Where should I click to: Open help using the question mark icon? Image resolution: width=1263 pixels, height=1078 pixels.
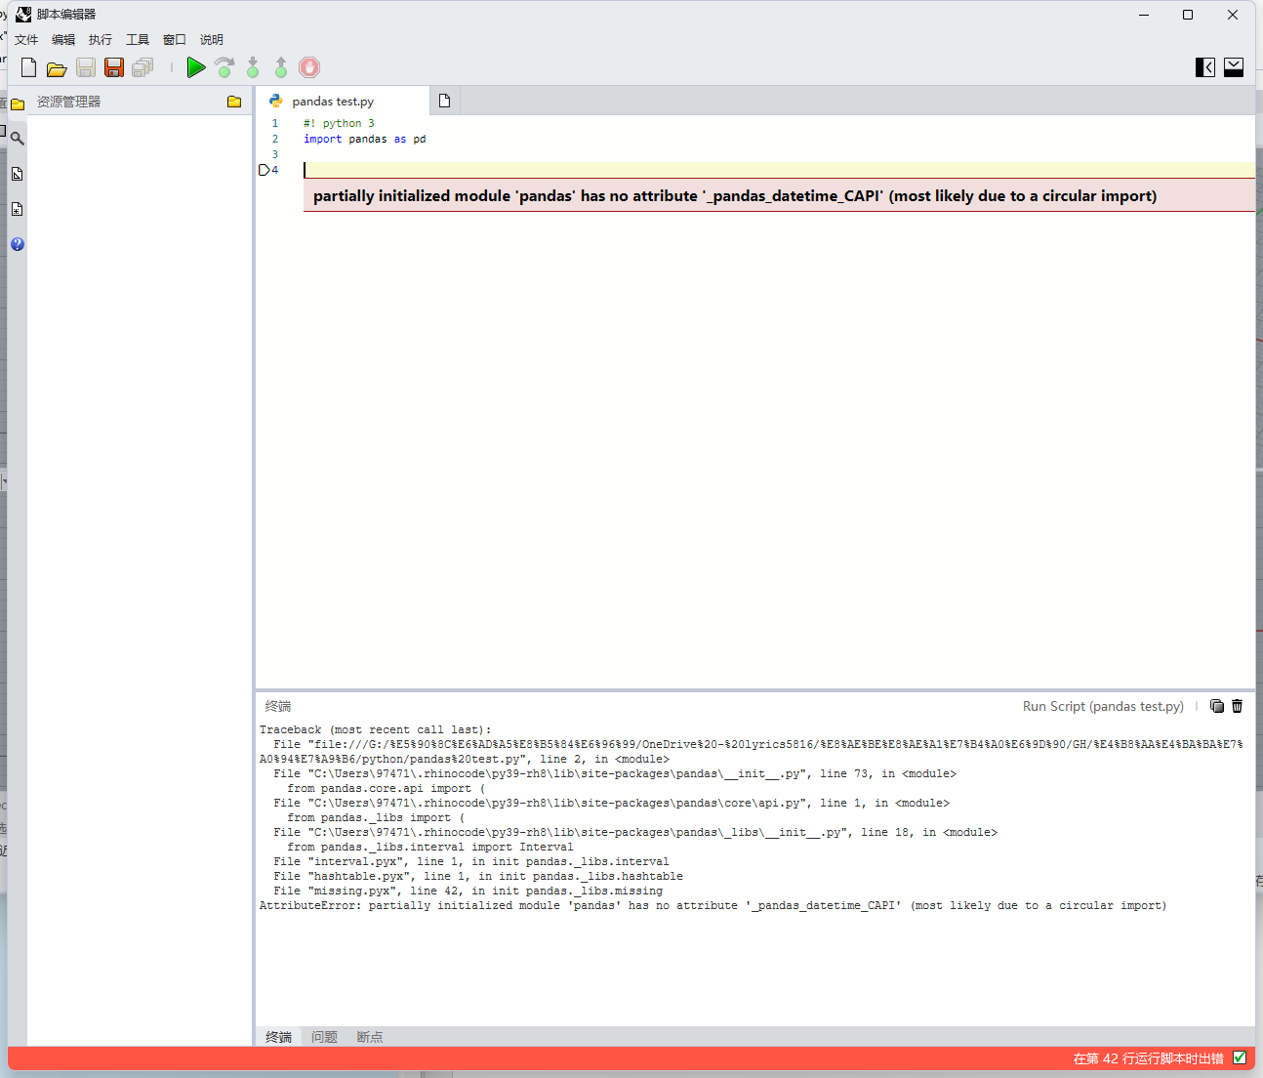(18, 244)
